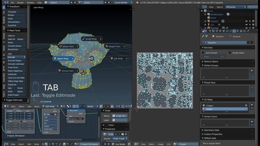Open the Global orientation dropdown
The width and height of the screenshot is (260, 146).
[x=92, y=106]
